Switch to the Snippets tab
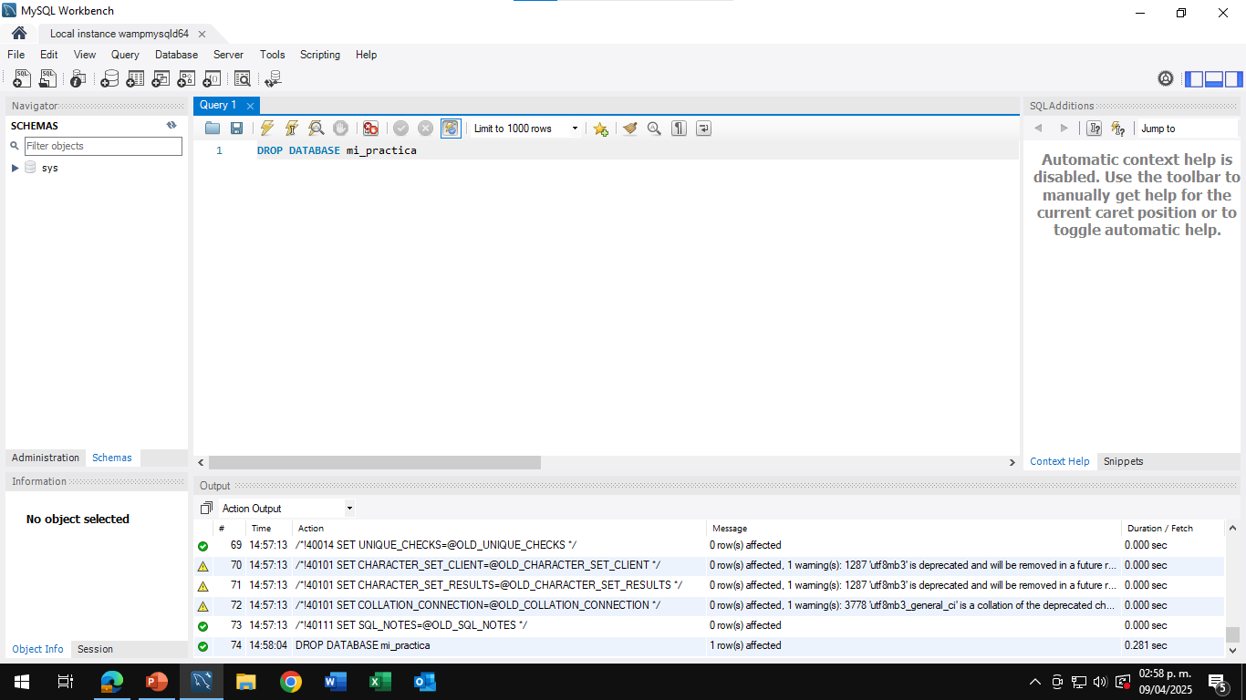The image size is (1246, 700). (1124, 461)
